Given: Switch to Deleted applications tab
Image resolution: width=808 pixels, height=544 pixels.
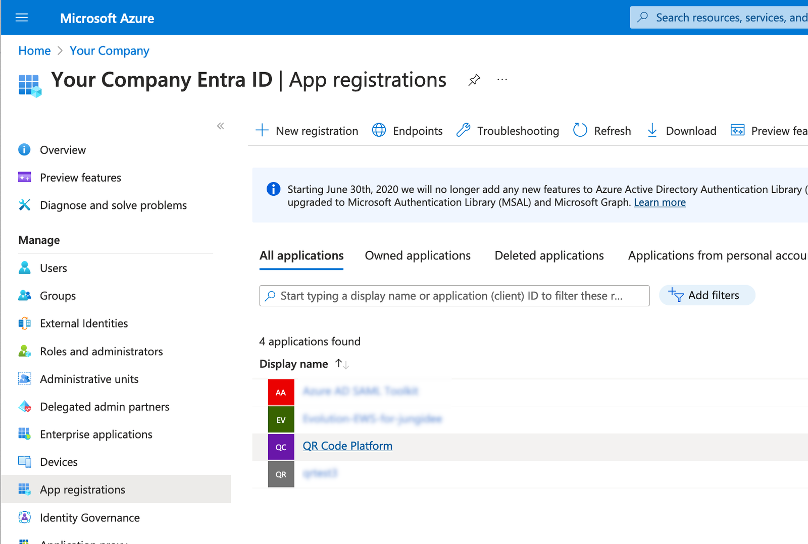Looking at the screenshot, I should [549, 256].
